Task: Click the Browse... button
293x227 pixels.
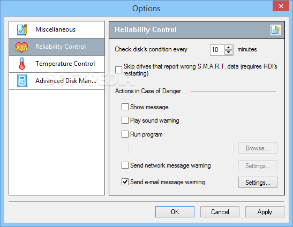Action: click(258, 148)
